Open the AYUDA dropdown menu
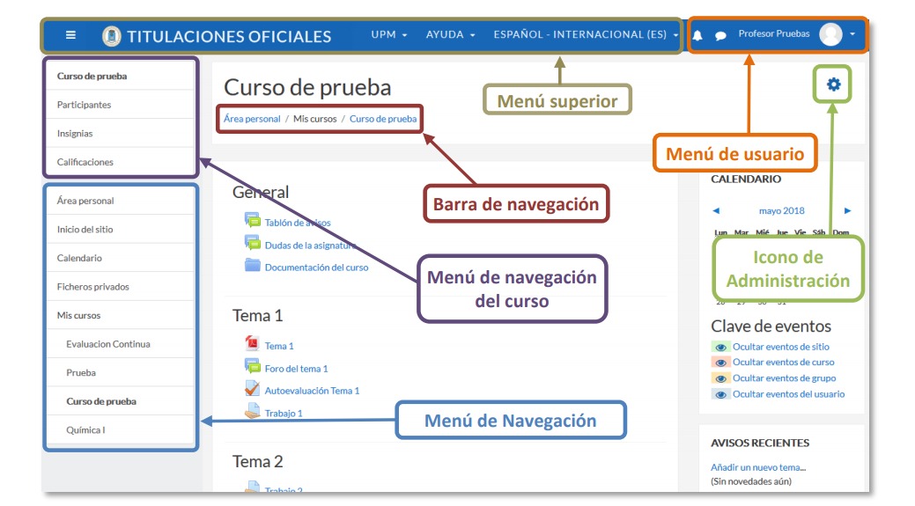 coord(451,34)
